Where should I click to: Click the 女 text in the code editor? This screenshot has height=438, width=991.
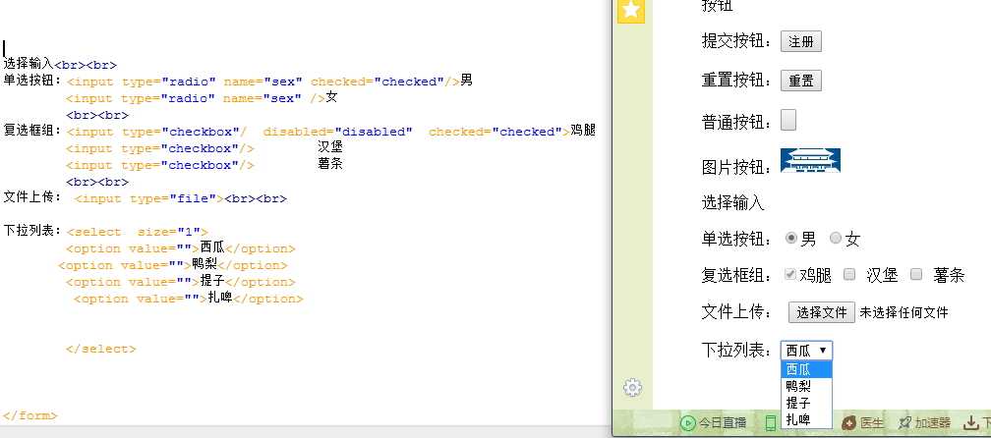pyautogui.click(x=332, y=97)
